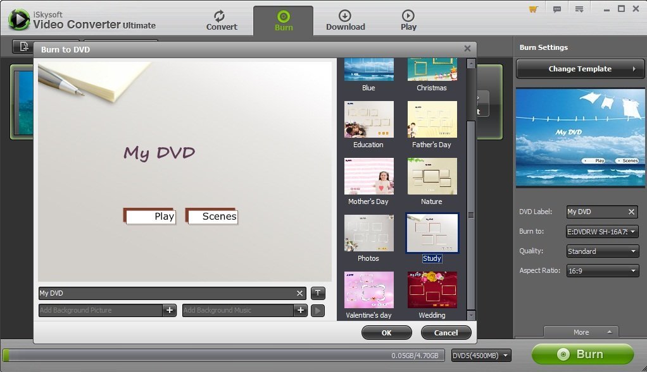Viewport: 647px width, 372px height.
Task: Open text font settings with the T icon
Action: coord(317,293)
